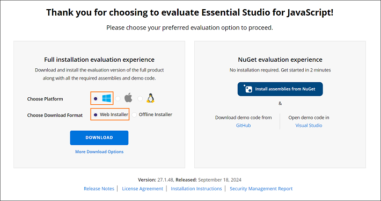381x201 pixels.
Task: Click the Web Installer label text
Action: coord(114,114)
